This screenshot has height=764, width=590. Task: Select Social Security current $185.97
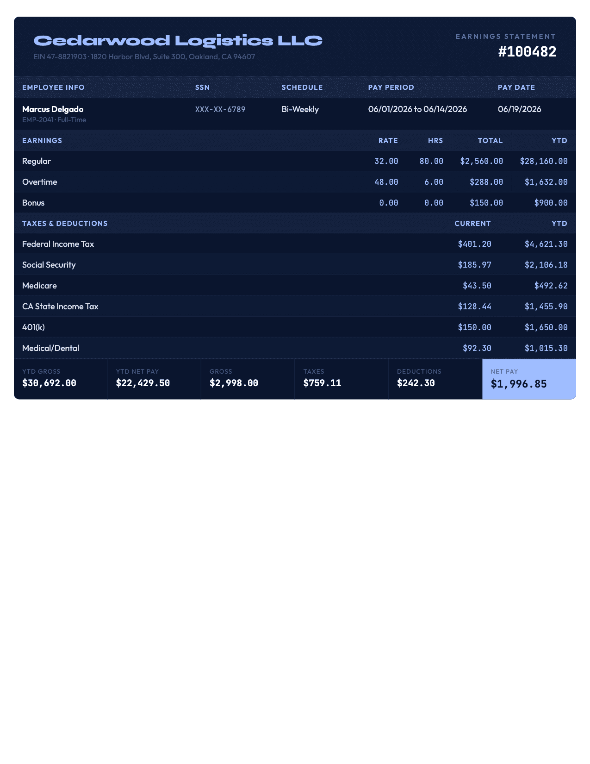coord(475,265)
